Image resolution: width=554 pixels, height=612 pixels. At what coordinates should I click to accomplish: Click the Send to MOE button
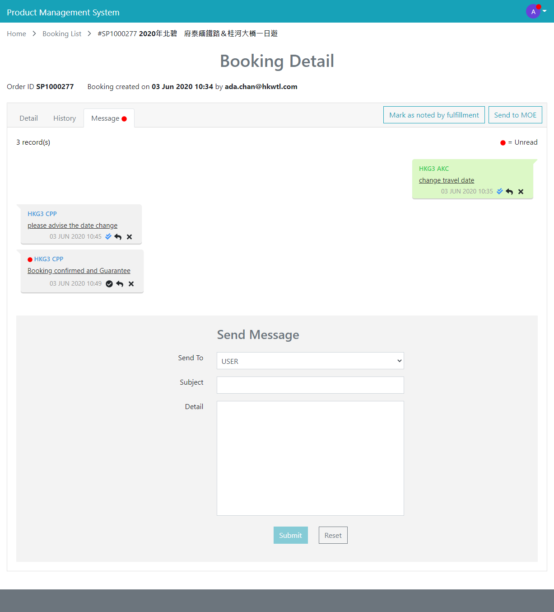[x=515, y=115]
